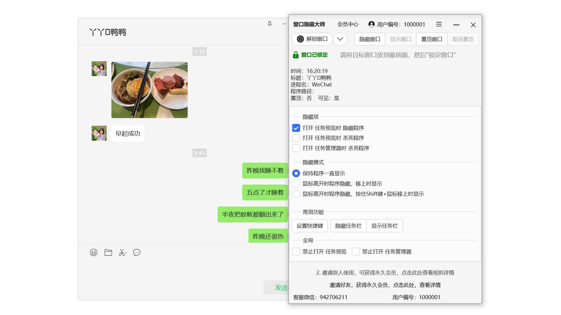Expand the dropdown next to 解锁窗口
This screenshot has height=315, width=561.
click(x=340, y=38)
